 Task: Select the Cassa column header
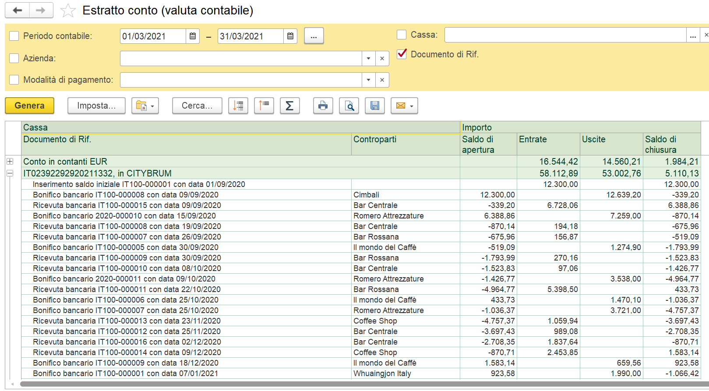[240, 127]
